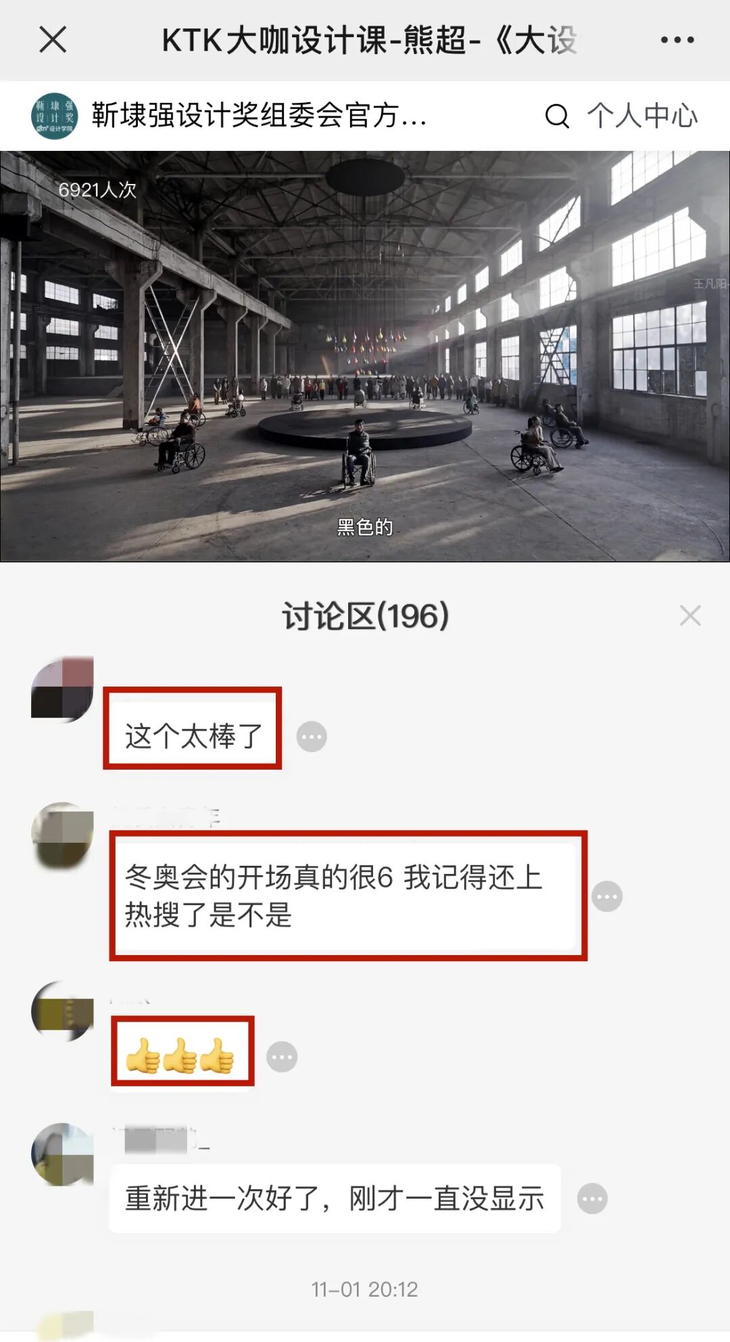Tap avatar of thumbs-up commenter

click(x=62, y=1012)
